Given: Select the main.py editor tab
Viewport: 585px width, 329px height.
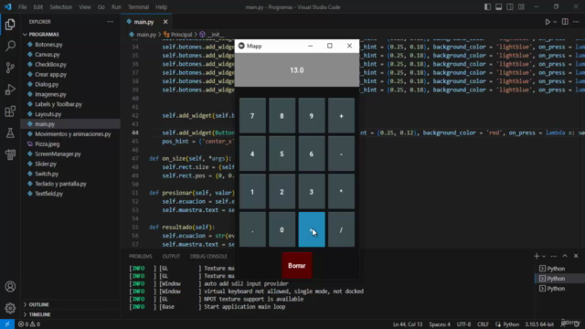Looking at the screenshot, I should point(144,22).
